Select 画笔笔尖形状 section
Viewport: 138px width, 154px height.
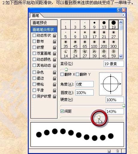pyautogui.click(x=44, y=30)
